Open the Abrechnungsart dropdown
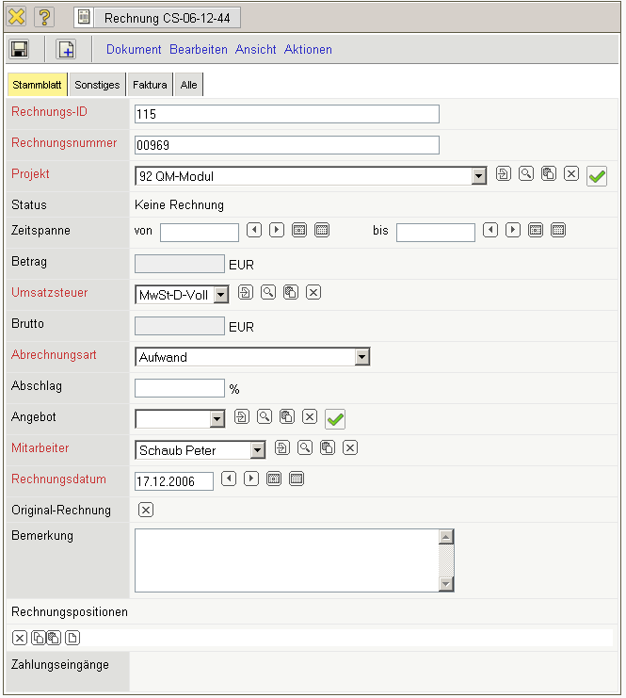This screenshot has height=698, width=626. tap(361, 357)
